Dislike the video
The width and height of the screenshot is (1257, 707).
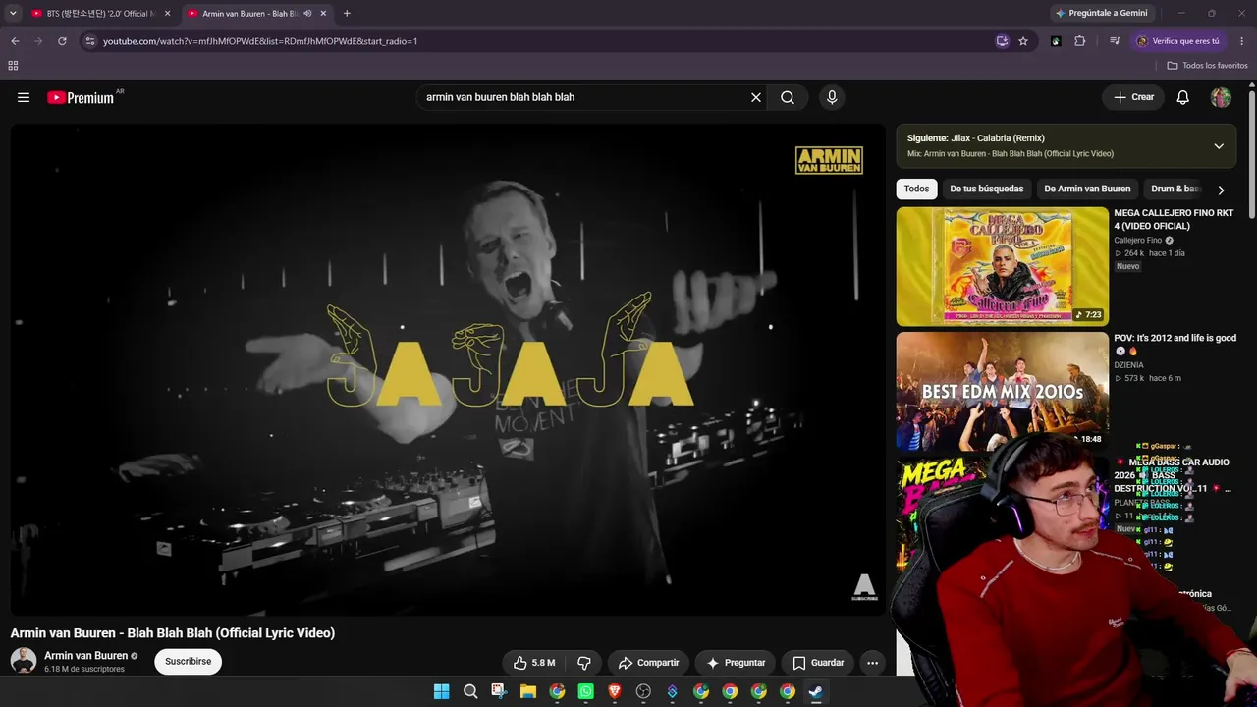[584, 663]
